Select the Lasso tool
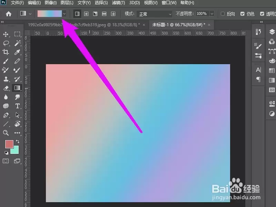This screenshot has width=276, height=207. [6, 43]
